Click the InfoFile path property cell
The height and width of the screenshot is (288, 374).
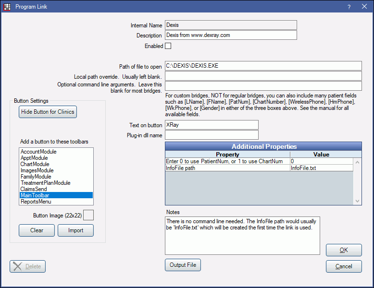tap(227, 168)
